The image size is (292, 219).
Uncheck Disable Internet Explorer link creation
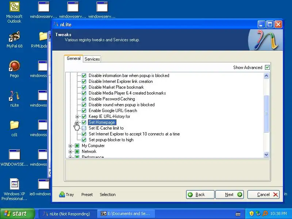(84, 81)
